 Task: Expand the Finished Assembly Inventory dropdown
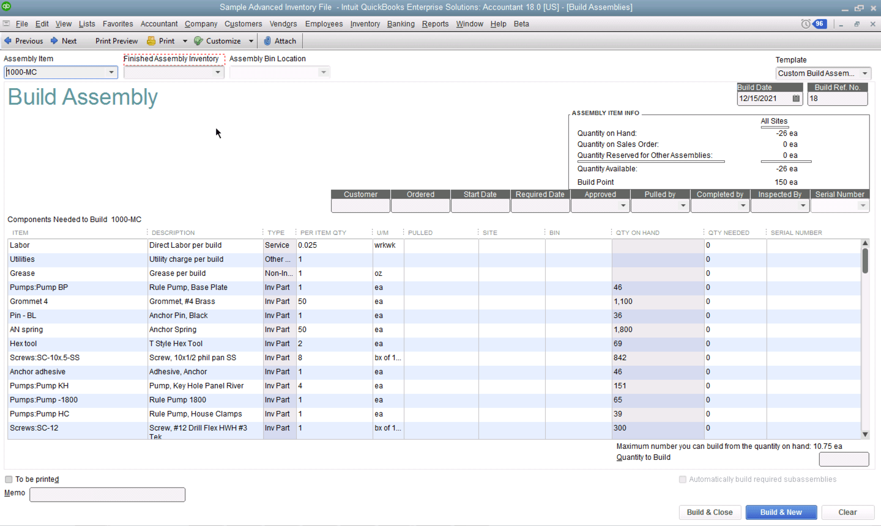tap(218, 72)
